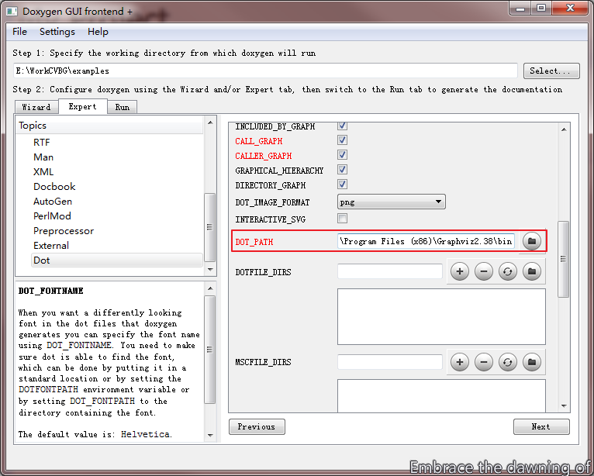Viewport: 594px width, 476px height.
Task: Select Docbook topic
Action: pyautogui.click(x=54, y=187)
